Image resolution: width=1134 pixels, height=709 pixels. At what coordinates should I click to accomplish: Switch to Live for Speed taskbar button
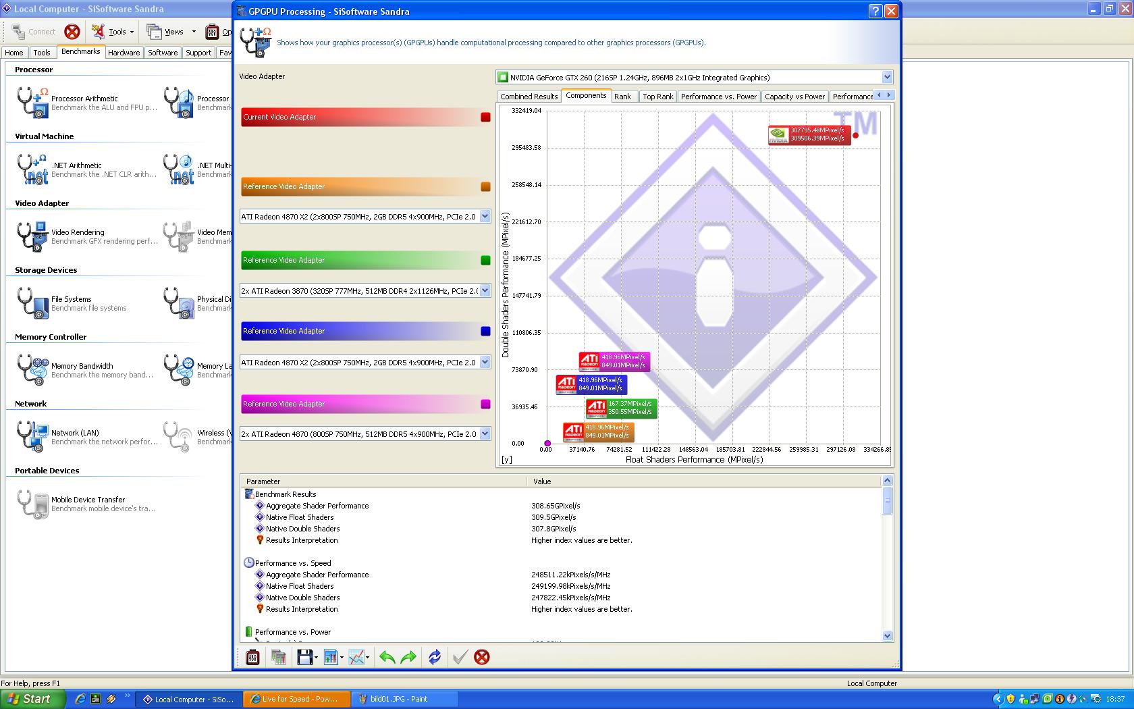[297, 699]
